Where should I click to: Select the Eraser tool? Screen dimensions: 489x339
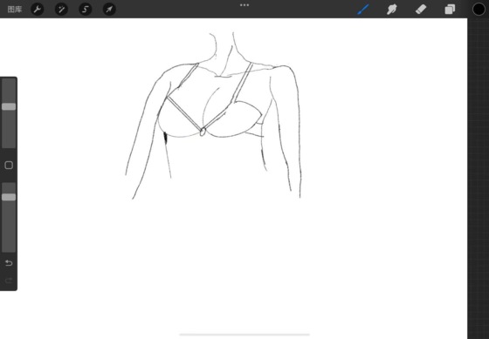[x=421, y=10]
